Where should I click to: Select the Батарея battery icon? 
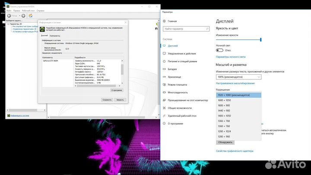coord(164,69)
